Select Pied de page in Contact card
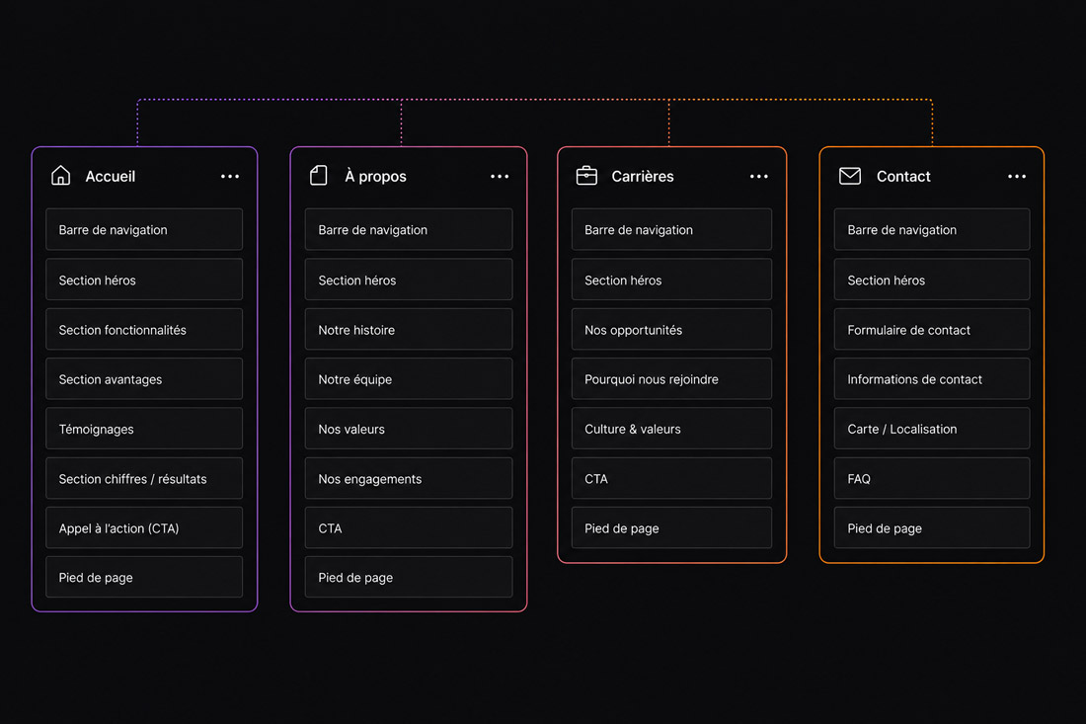 click(932, 527)
